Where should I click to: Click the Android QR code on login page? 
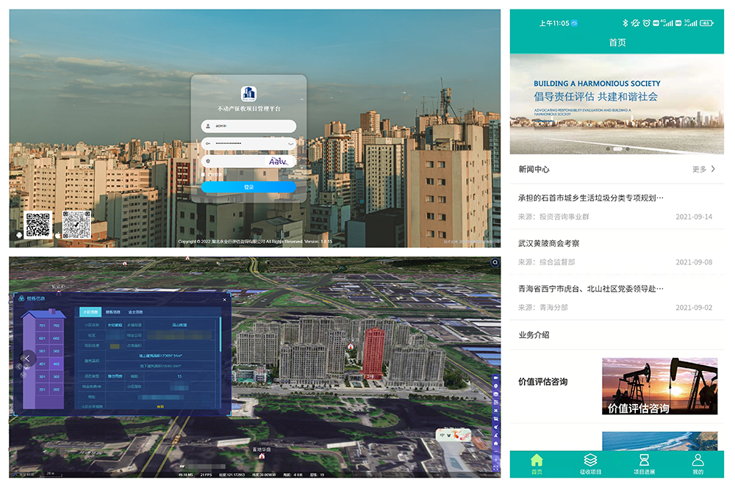(x=38, y=225)
